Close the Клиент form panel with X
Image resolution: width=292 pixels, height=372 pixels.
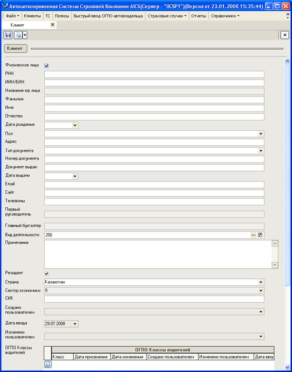[x=285, y=35]
